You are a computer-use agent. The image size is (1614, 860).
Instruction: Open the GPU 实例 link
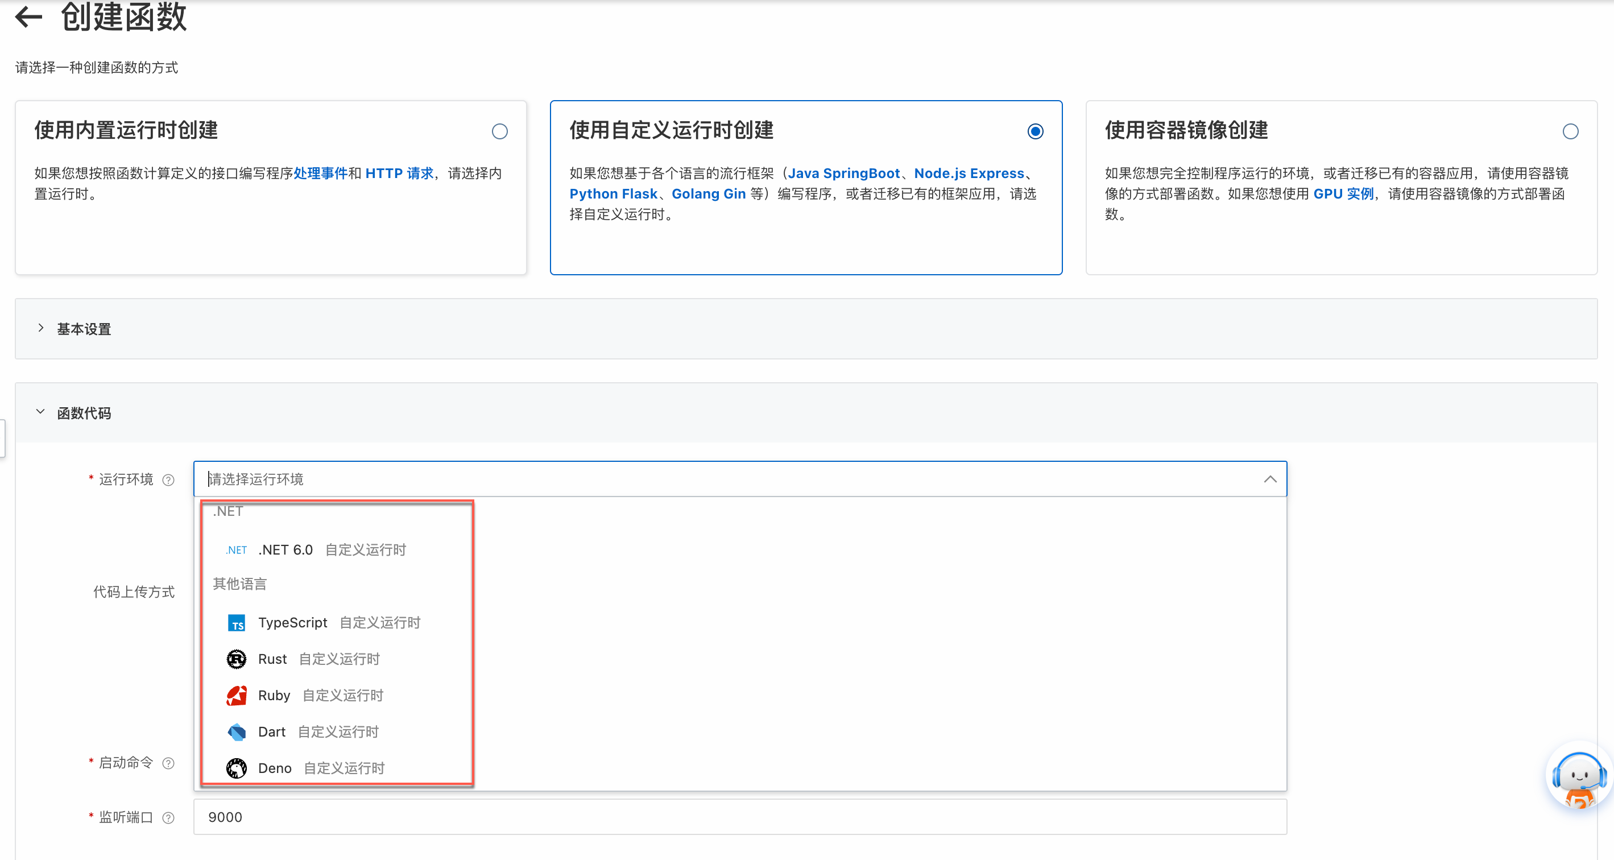[1343, 195]
